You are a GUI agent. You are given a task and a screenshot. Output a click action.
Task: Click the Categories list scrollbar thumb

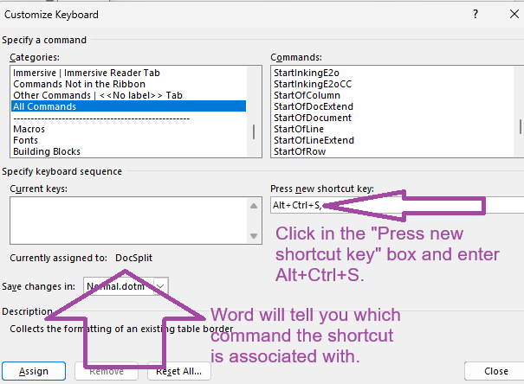[254, 131]
